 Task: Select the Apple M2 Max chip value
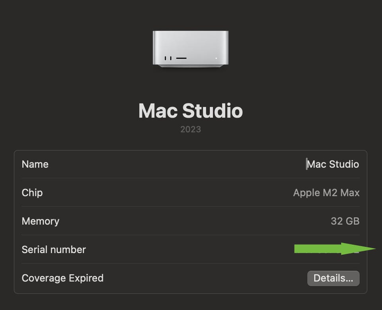(x=326, y=193)
